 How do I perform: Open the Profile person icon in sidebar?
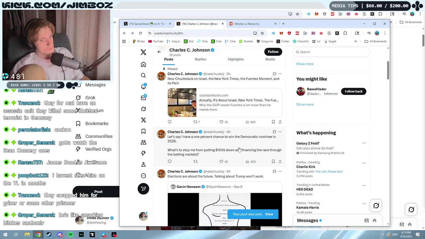tap(143, 164)
